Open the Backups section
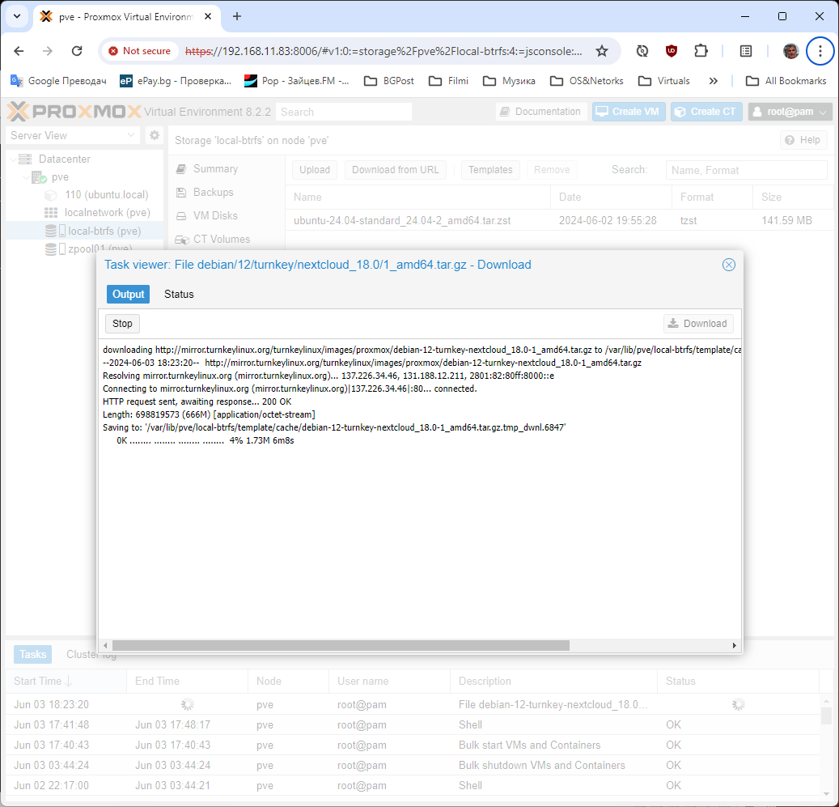Viewport: 839px width, 807px height. point(213,192)
